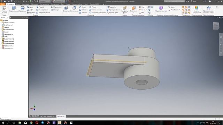Select the Оболочка shell tool
The width and height of the screenshot is (223, 125).
pos(84,10)
